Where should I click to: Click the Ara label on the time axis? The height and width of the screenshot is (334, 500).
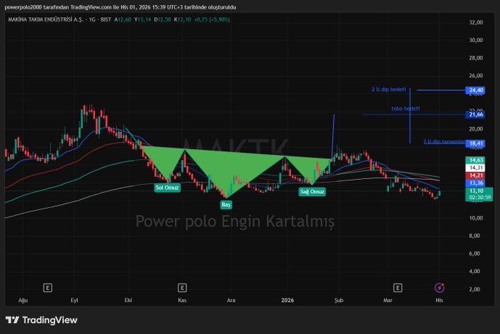231,300
